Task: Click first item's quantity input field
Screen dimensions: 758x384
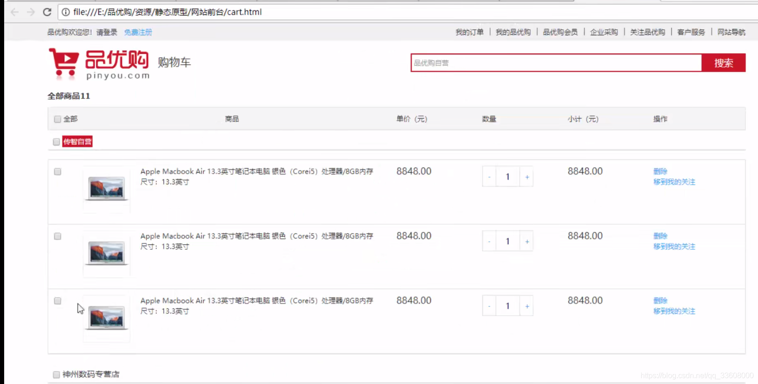Action: (507, 177)
